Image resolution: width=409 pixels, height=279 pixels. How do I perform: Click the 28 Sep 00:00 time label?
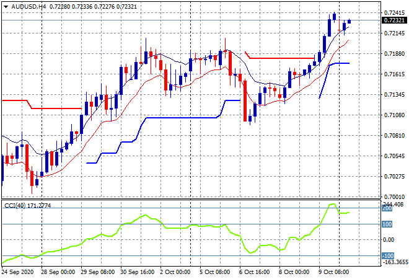pyautogui.click(x=58, y=272)
